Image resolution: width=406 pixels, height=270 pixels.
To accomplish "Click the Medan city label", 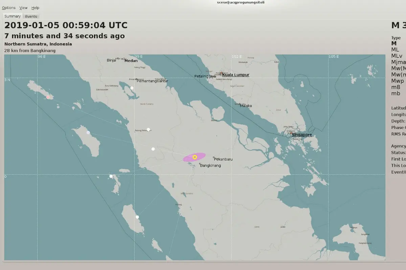I will pos(131,61).
